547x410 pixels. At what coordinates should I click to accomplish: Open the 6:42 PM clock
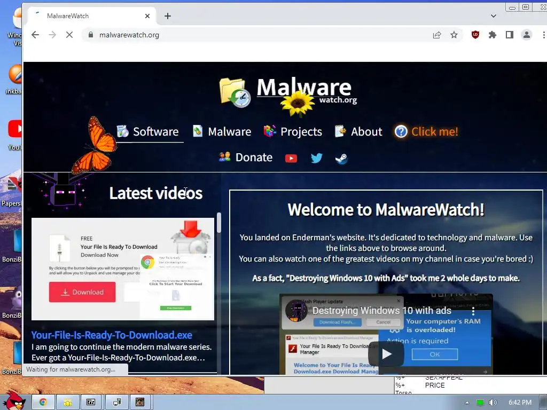(x=520, y=403)
